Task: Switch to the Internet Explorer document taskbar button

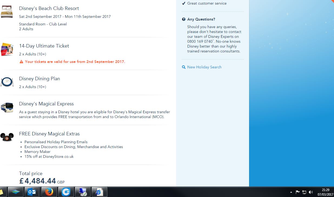Action: click(99, 192)
